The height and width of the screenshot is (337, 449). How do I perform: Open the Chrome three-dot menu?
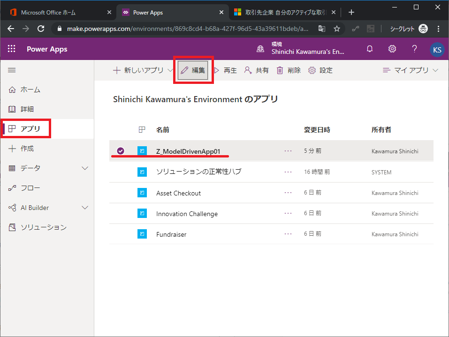(x=438, y=29)
